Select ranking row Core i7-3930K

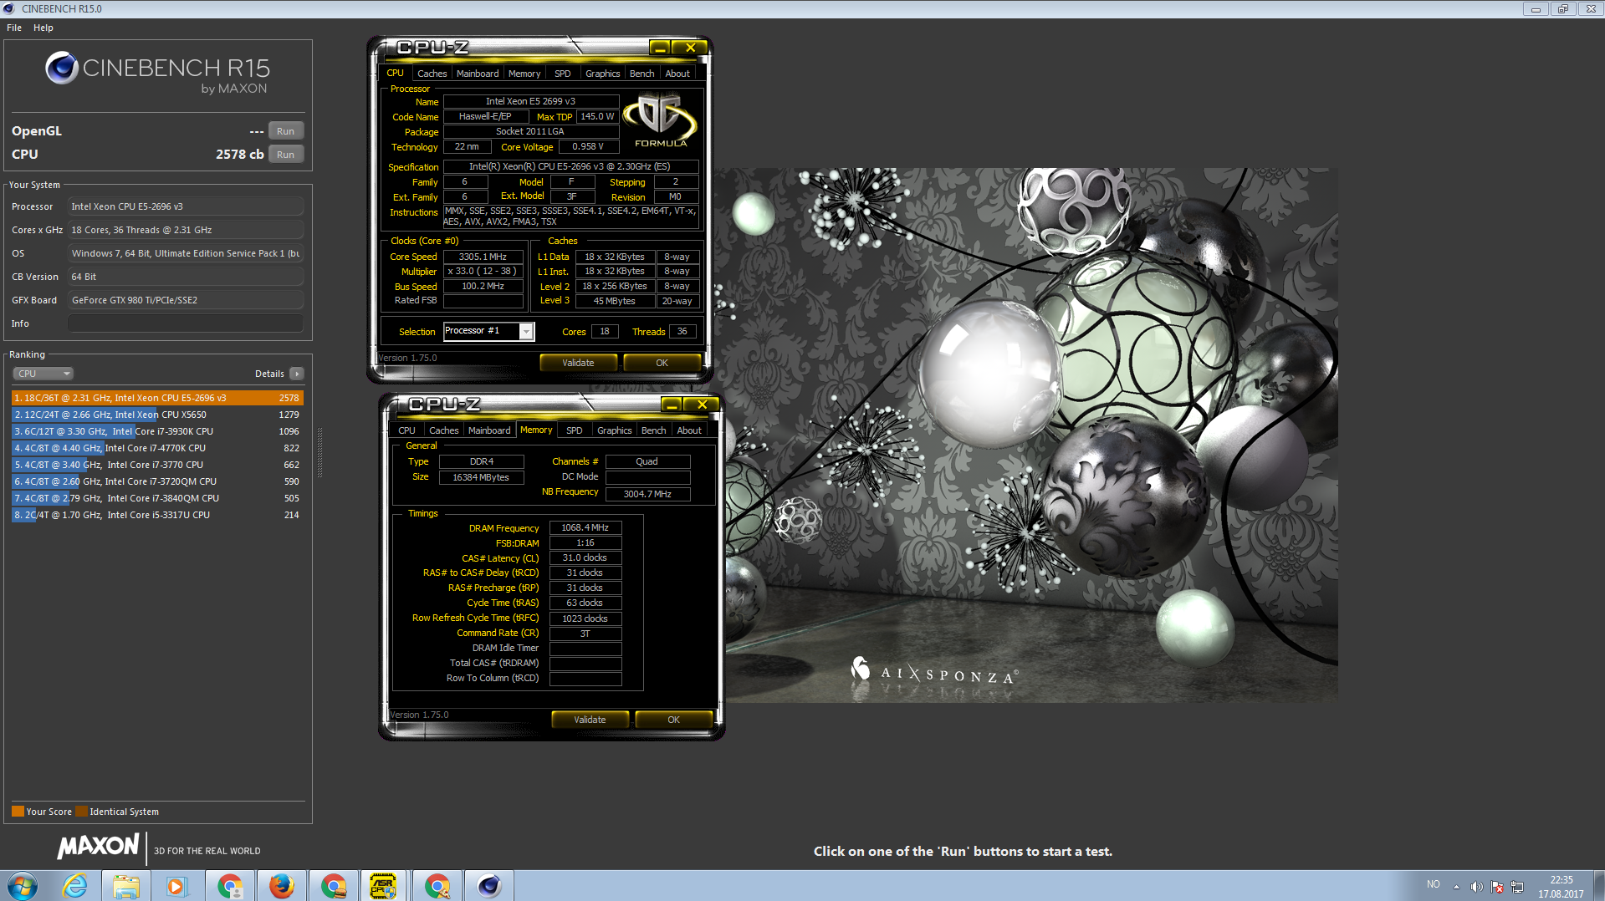point(157,431)
